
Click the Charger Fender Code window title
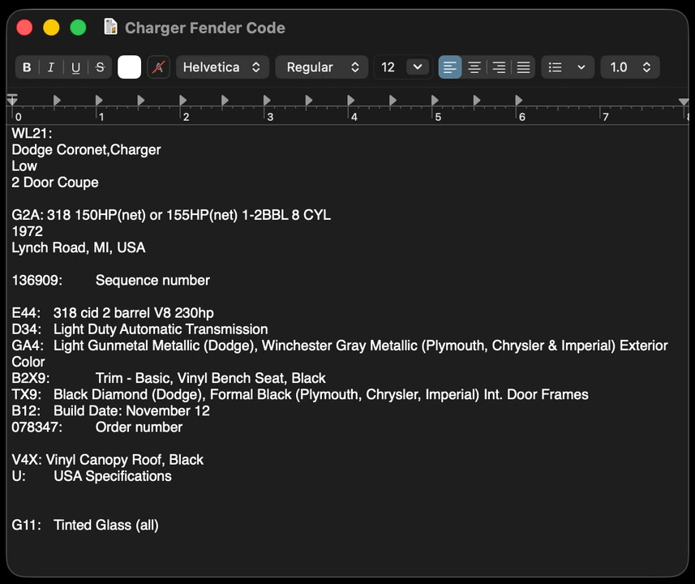coord(205,28)
